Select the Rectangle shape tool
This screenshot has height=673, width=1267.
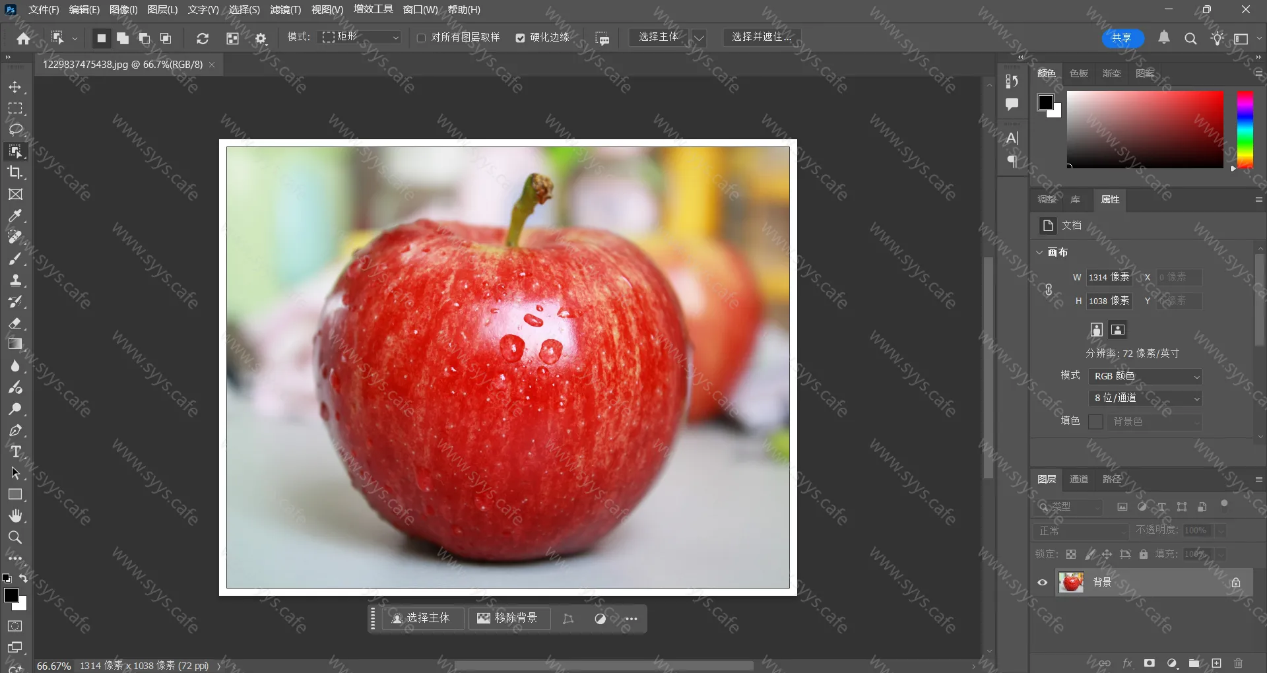coord(15,494)
